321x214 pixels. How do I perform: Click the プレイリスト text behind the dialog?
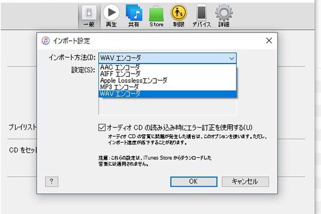click(x=22, y=127)
